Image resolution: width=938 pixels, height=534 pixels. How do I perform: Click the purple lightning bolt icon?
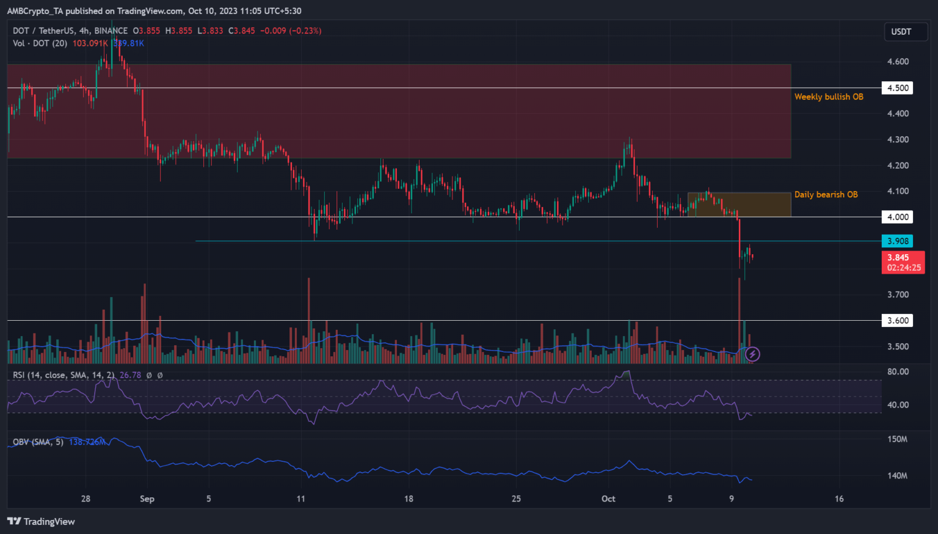pyautogui.click(x=753, y=354)
